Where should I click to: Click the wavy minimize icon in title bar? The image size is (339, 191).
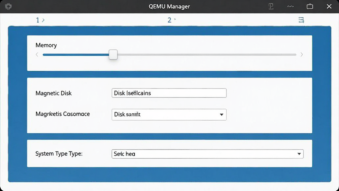(x=290, y=7)
